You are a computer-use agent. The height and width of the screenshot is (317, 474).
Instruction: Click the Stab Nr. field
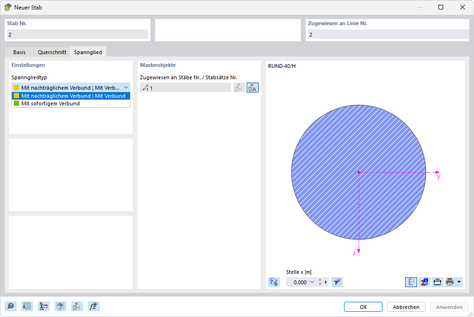[x=77, y=35]
